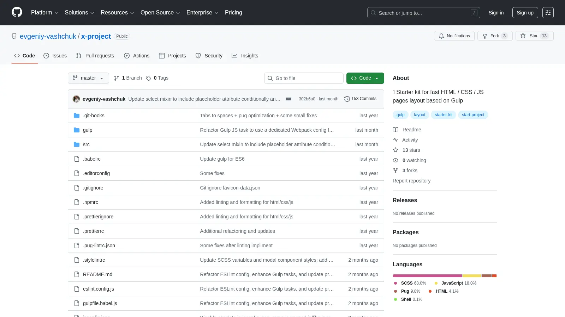
Task: Click the magnifier icon in the top search box
Action: pyautogui.click(x=373, y=13)
